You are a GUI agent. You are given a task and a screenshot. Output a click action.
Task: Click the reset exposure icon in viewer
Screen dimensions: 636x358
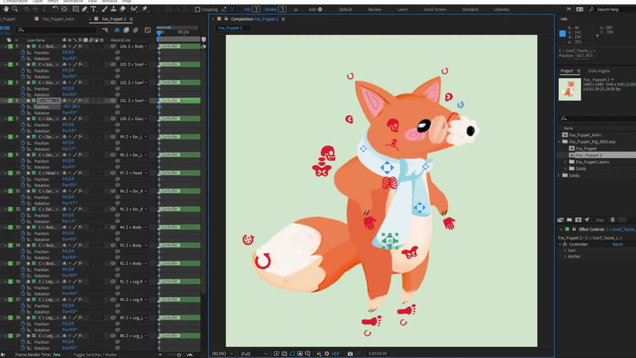[x=327, y=353]
